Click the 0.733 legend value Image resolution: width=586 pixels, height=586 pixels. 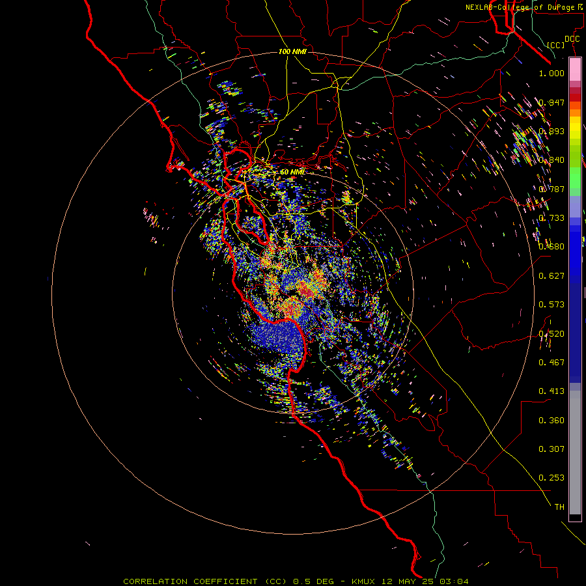pyautogui.click(x=551, y=217)
